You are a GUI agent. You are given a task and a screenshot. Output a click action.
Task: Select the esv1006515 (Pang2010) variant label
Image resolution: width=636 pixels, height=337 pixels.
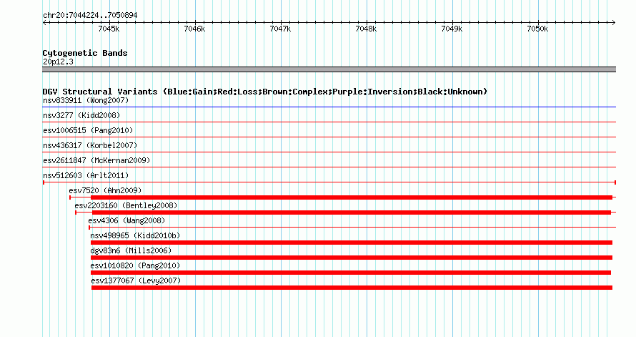click(x=88, y=130)
